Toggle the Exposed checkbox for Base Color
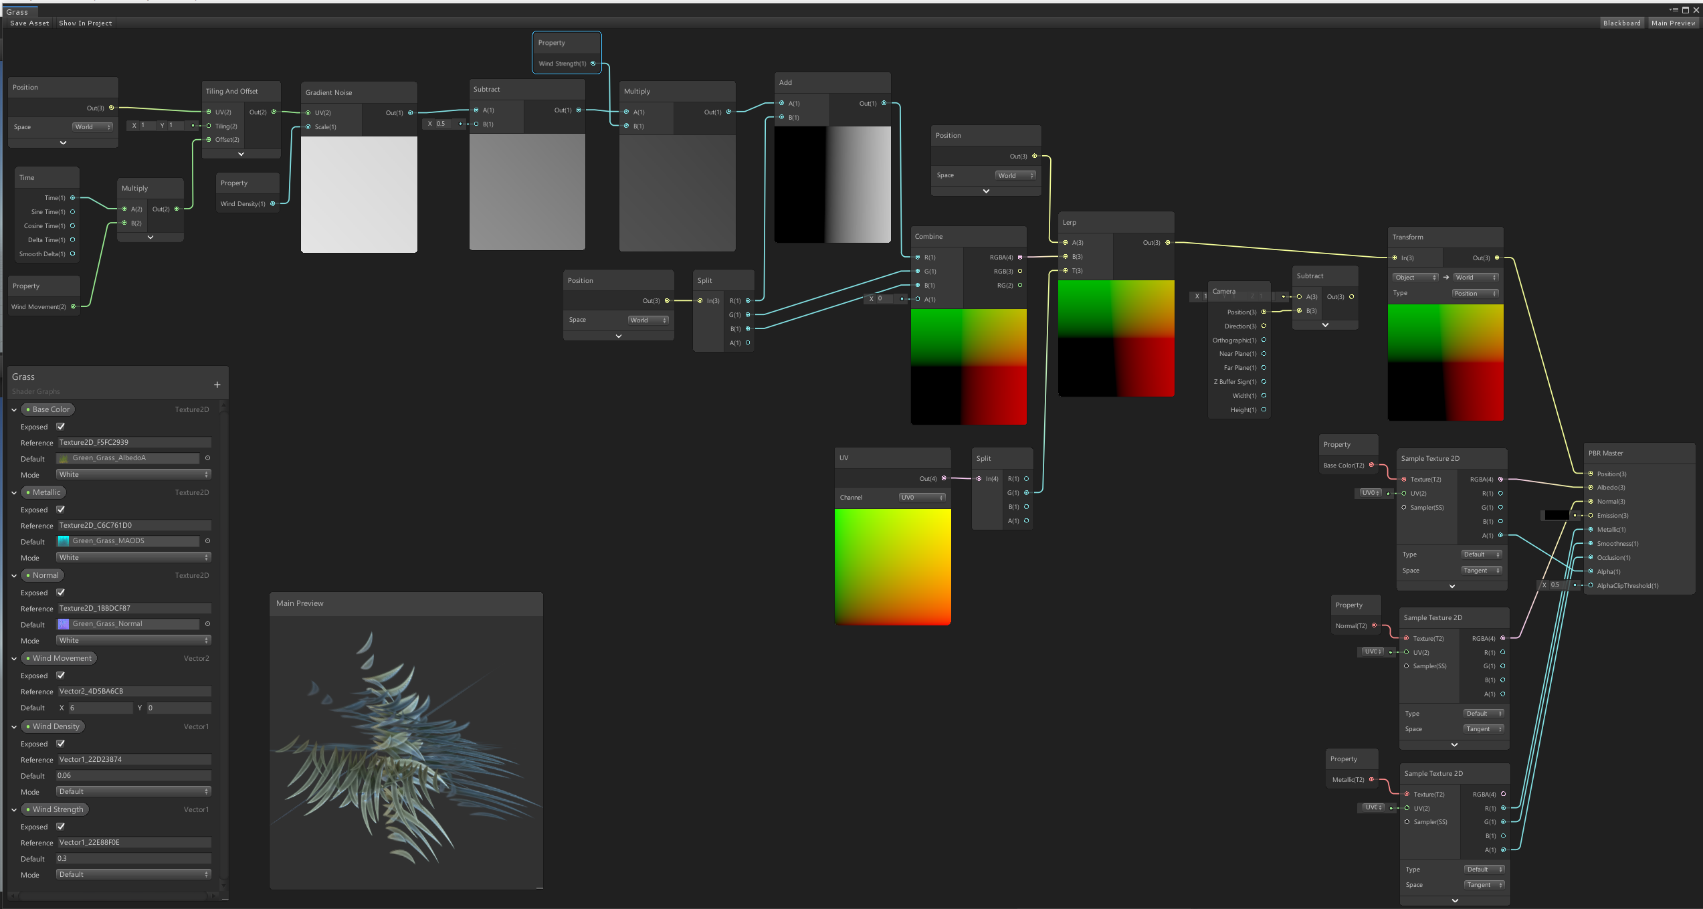Viewport: 1703px width, 909px height. (x=61, y=427)
